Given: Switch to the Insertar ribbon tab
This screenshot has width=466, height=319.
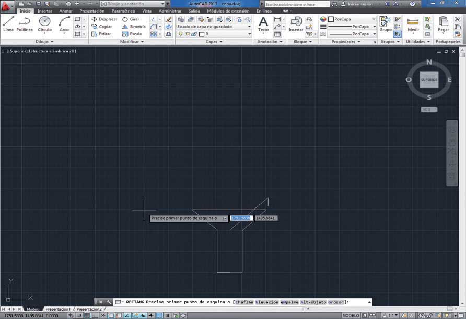Looking at the screenshot, I should point(44,11).
